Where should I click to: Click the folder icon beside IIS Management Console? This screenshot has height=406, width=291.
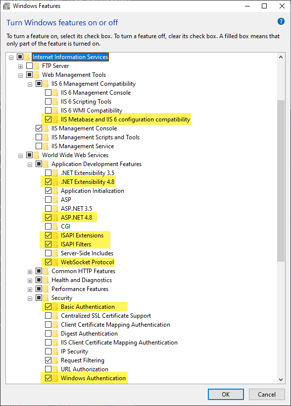tap(46, 128)
